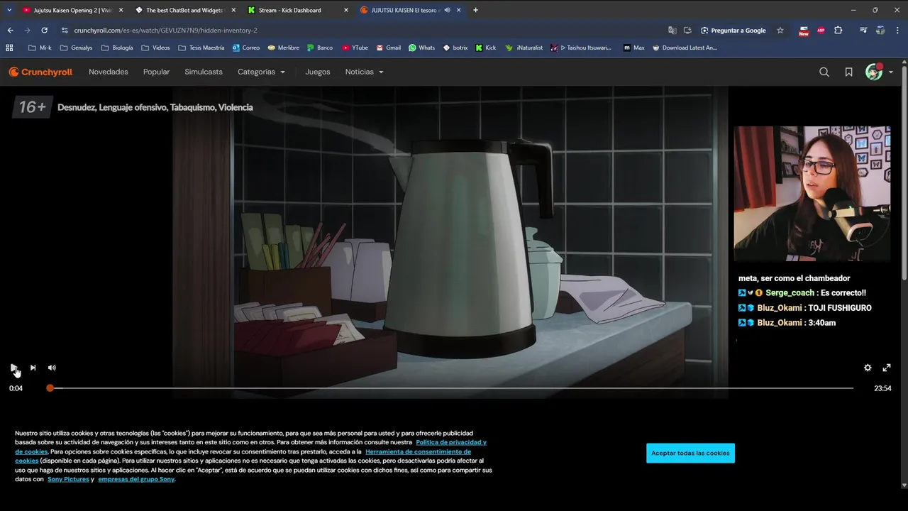Viewport: 908px width, 511px height.
Task: View site information icon in address bar
Action: (x=65, y=31)
